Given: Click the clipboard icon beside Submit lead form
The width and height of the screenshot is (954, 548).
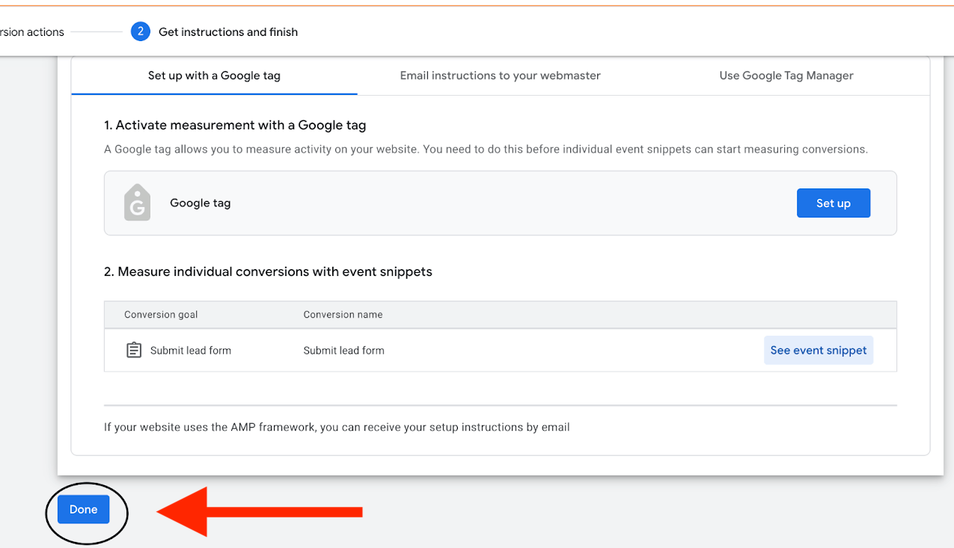Looking at the screenshot, I should (134, 350).
